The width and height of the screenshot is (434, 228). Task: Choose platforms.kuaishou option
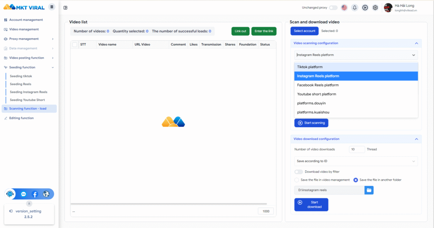[356, 112]
